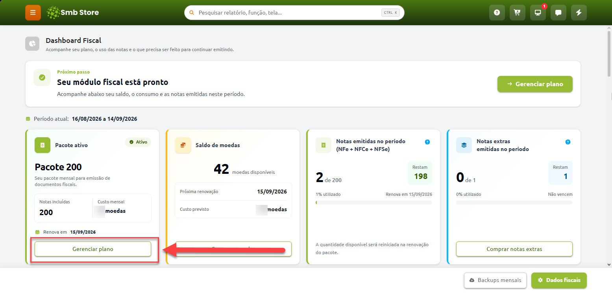Click the Notas emitidas no período document icon
Image resolution: width=612 pixels, height=293 pixels.
pos(324,145)
